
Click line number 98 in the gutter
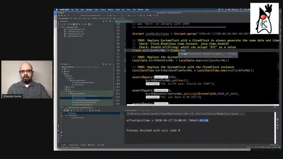pos(118,77)
